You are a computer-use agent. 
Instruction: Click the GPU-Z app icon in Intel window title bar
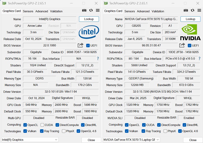pos(4,3)
